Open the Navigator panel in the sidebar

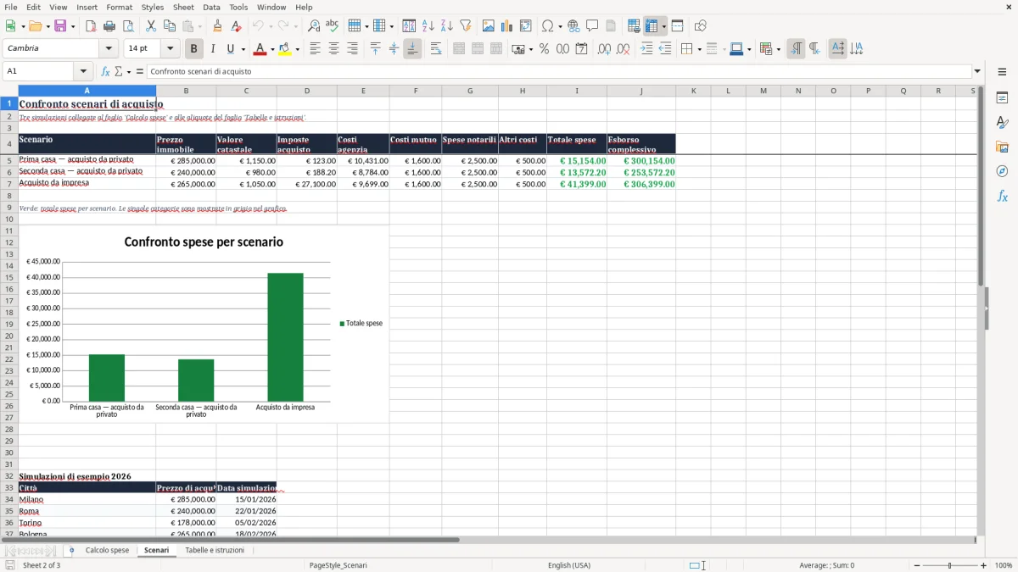[x=1002, y=171]
